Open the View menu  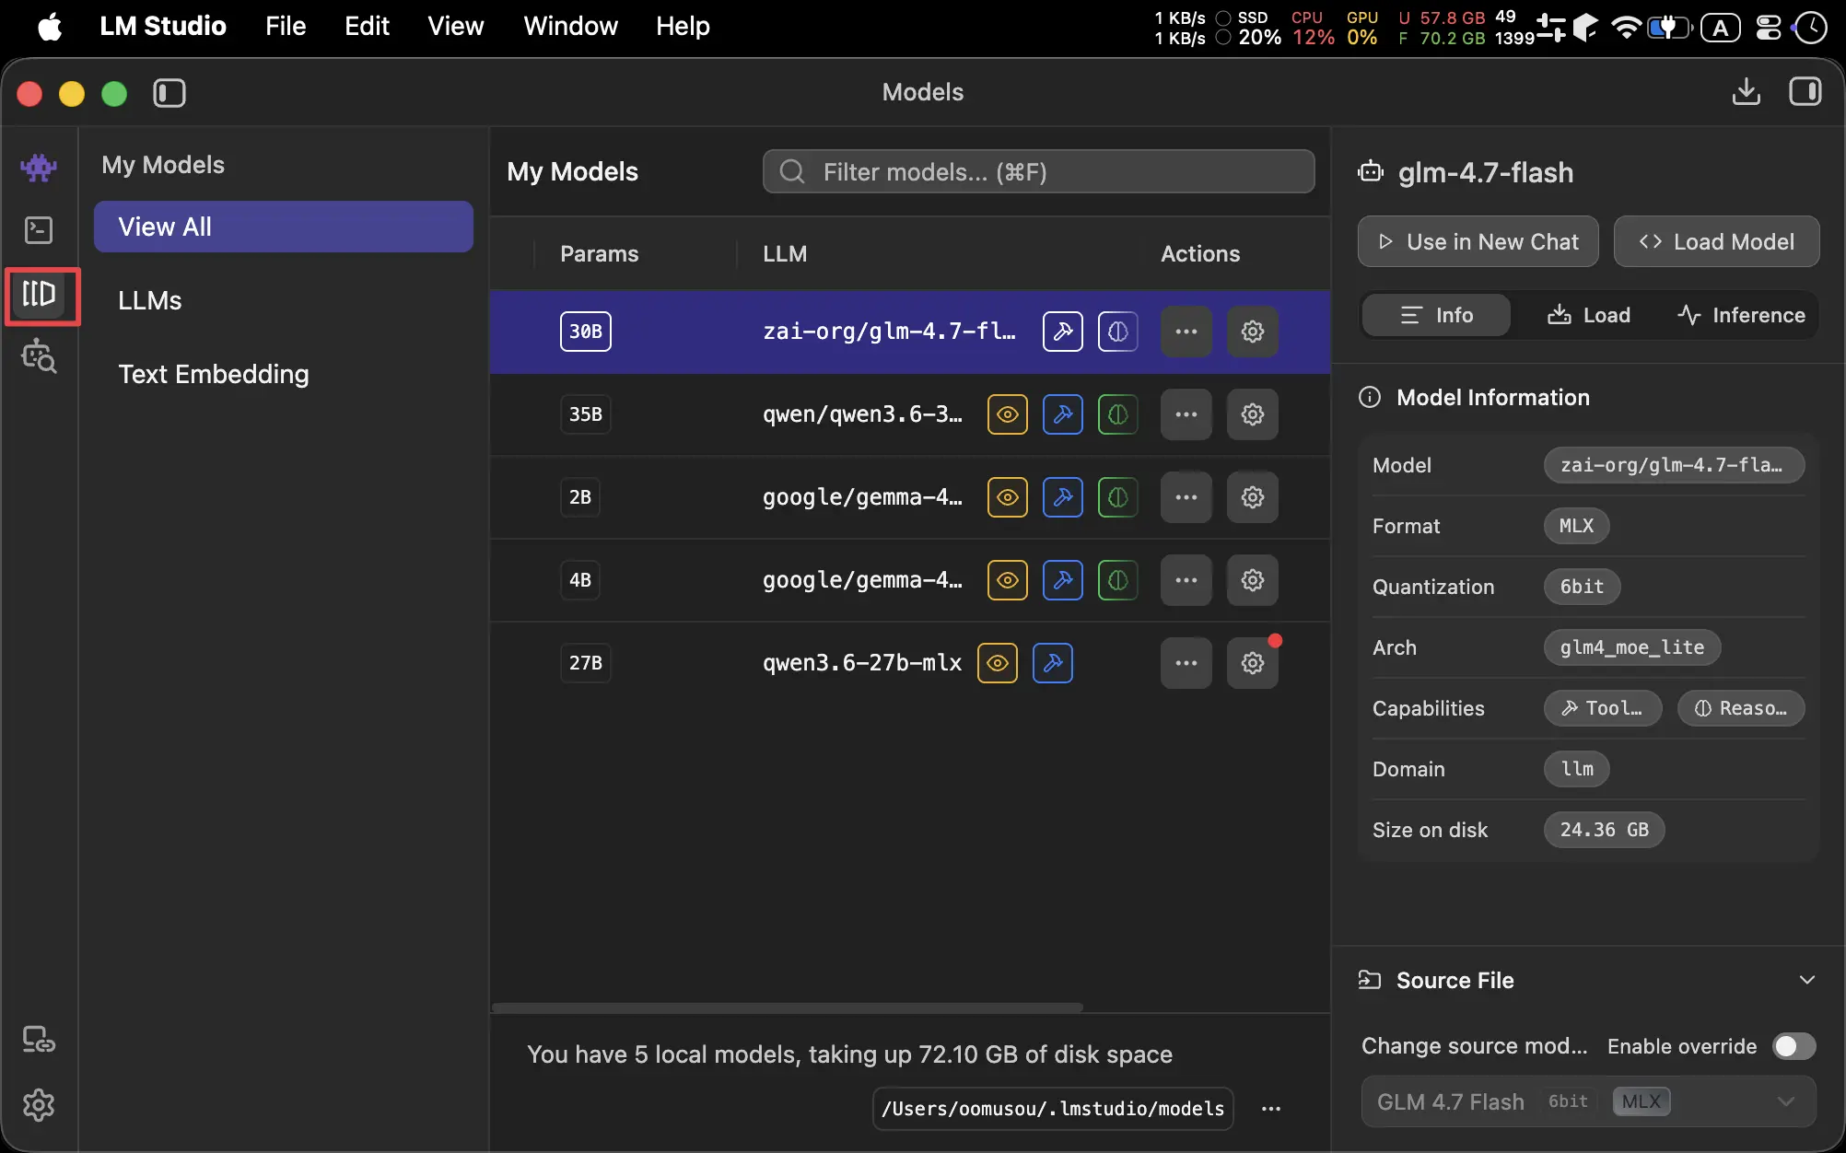tap(456, 26)
